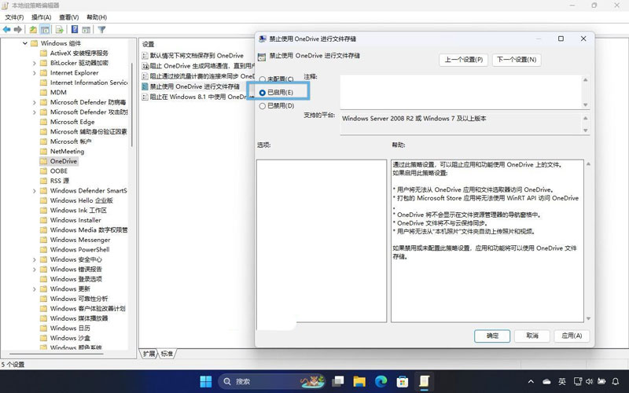The image size is (629, 393).
Task: Click the Help book toolbar icon
Action: pos(75,29)
